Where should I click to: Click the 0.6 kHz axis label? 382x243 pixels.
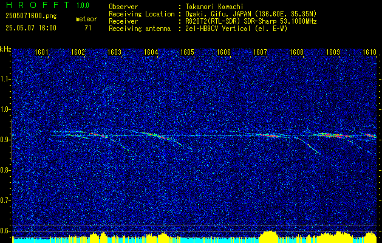(x=5, y=231)
